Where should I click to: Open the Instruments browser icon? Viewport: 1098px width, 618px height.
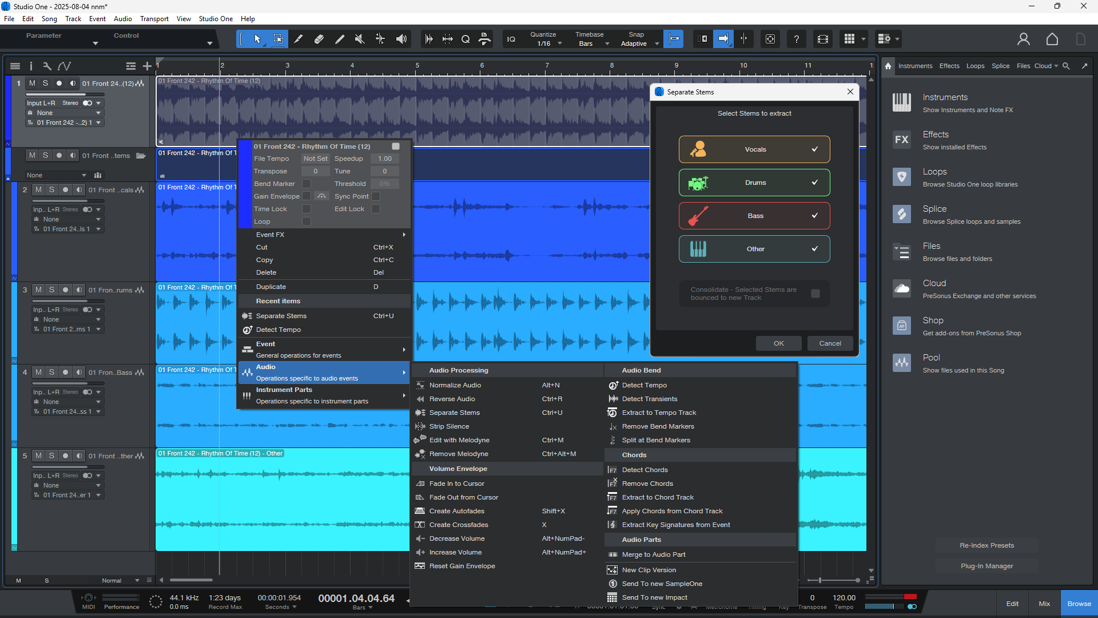click(x=902, y=103)
